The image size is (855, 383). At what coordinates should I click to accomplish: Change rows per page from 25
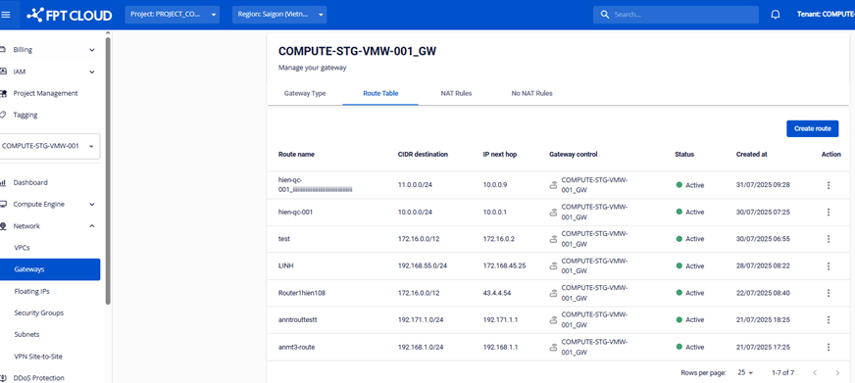pyautogui.click(x=745, y=372)
